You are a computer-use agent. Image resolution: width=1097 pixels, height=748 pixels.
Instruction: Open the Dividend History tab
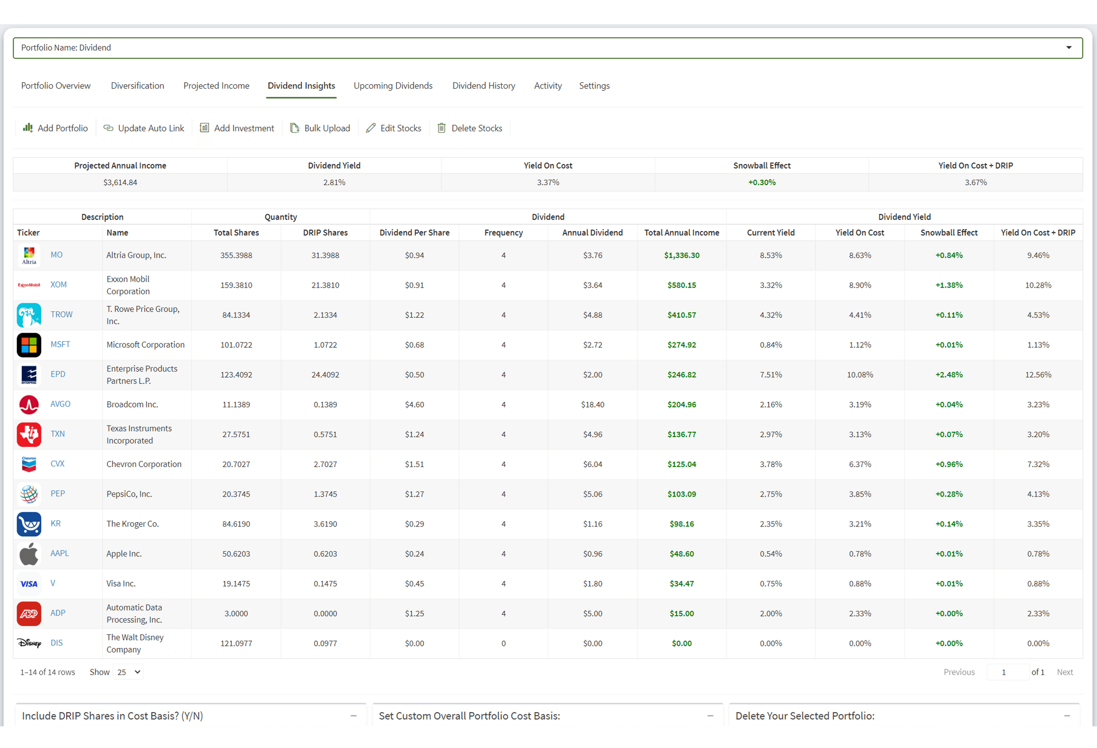tap(484, 85)
